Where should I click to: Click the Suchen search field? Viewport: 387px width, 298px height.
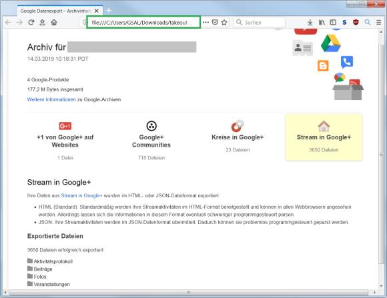coord(259,23)
